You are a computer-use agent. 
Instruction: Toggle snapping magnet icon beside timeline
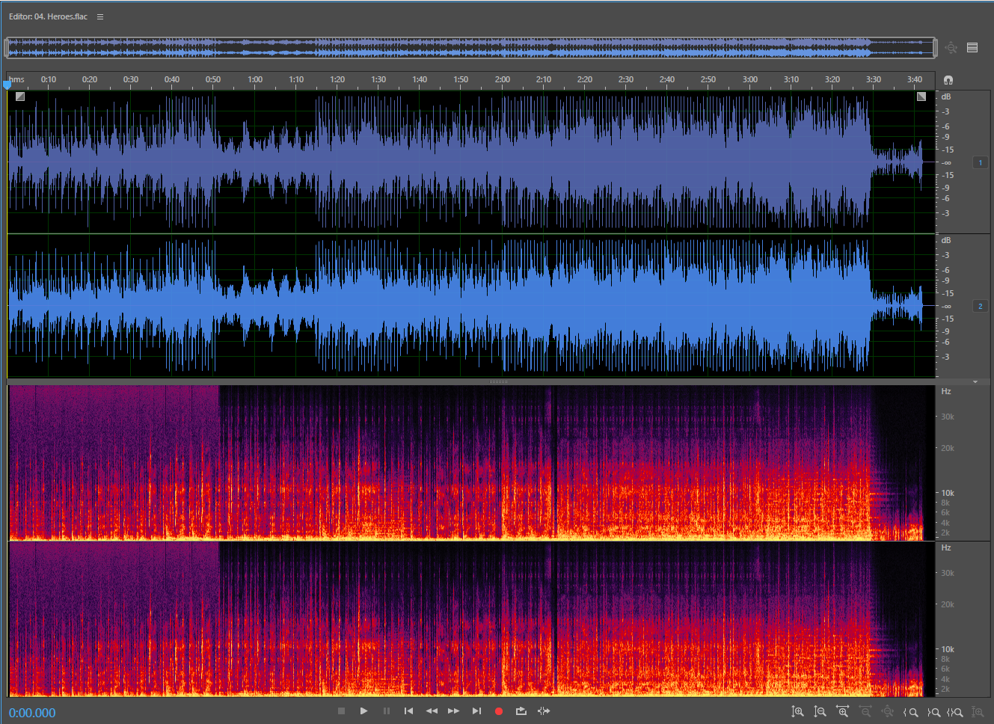coord(948,80)
